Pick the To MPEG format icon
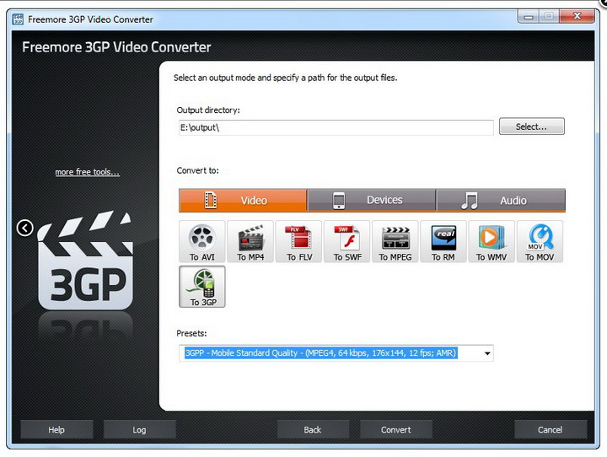This screenshot has width=607, height=457. tap(395, 242)
